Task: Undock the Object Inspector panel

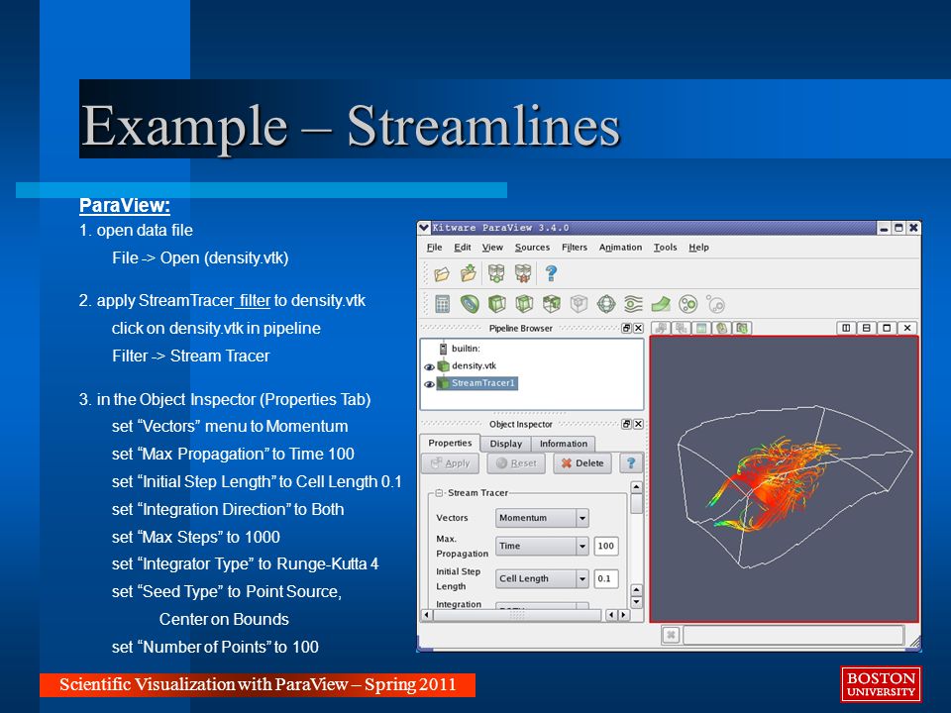Action: coord(626,424)
